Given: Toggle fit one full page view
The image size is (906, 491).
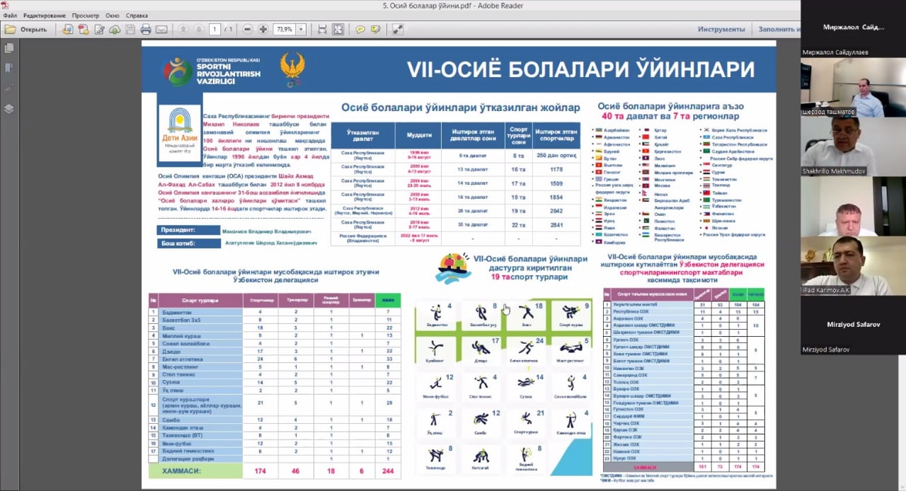Looking at the screenshot, I should [338, 30].
